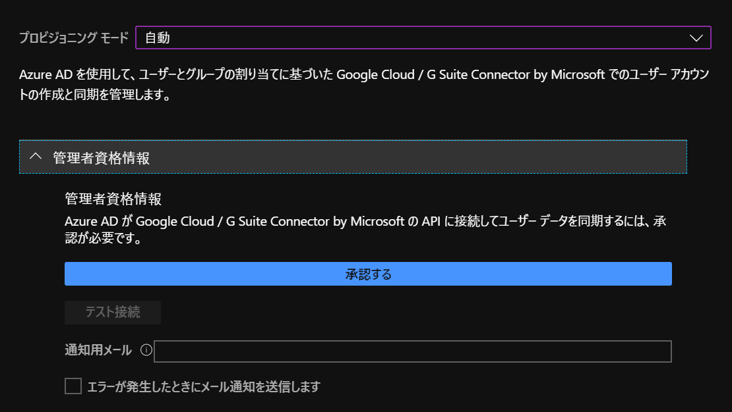
Task: Focus the 通知用メール text input field
Action: [412, 351]
